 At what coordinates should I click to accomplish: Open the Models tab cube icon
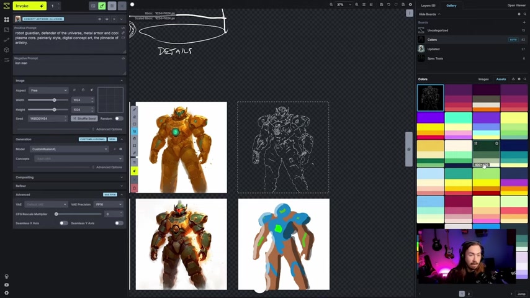(x=6, y=50)
